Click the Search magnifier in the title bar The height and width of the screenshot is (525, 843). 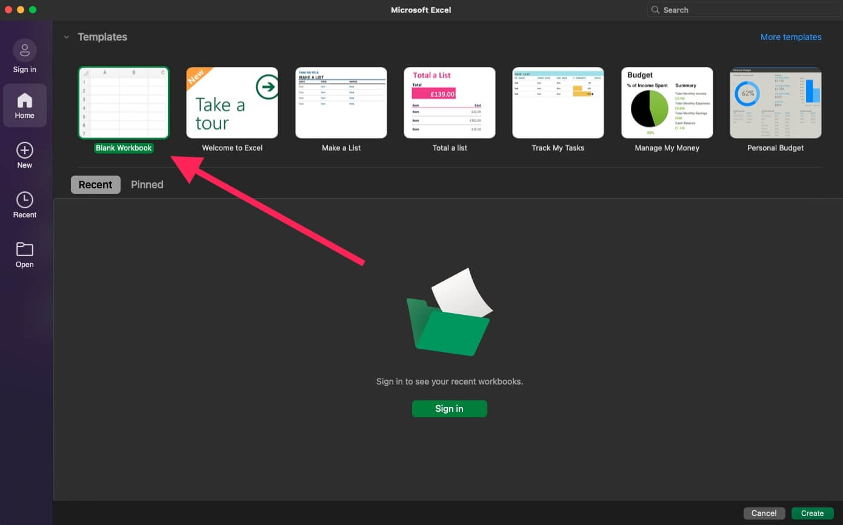point(655,10)
